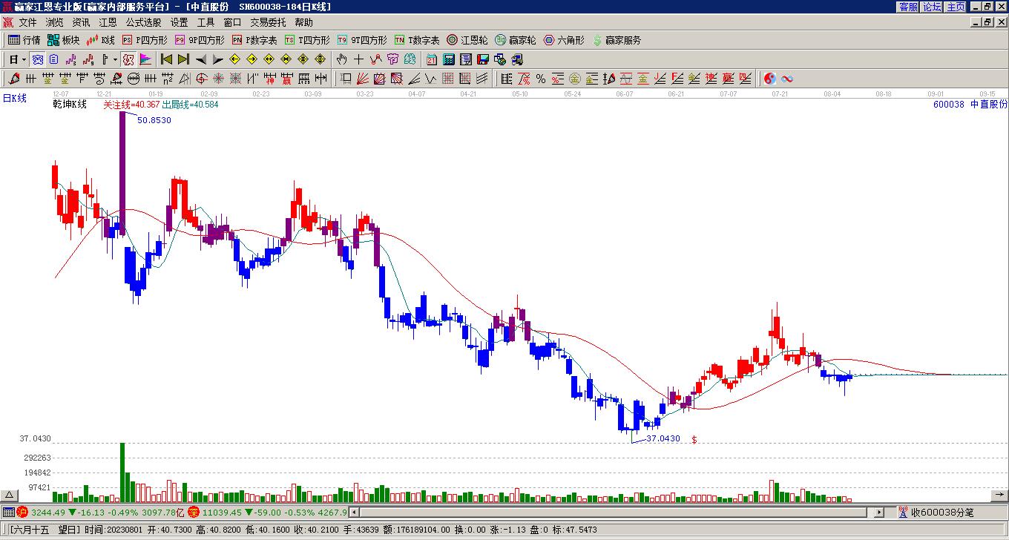Open the 浏览 menu

coord(55,22)
